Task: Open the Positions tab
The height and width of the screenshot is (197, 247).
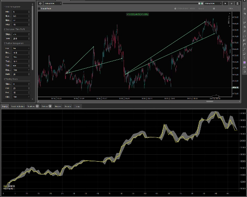Action: 33,107
